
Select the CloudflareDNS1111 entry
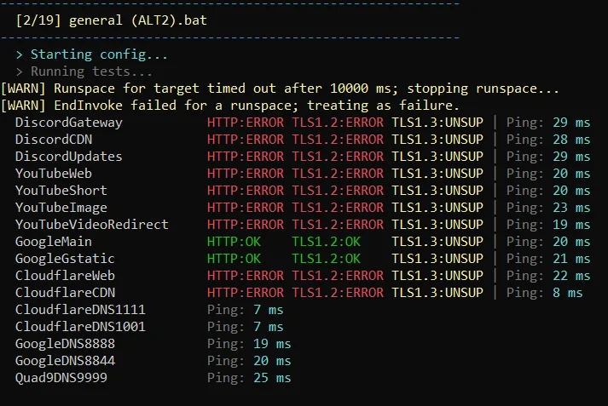click(x=80, y=310)
